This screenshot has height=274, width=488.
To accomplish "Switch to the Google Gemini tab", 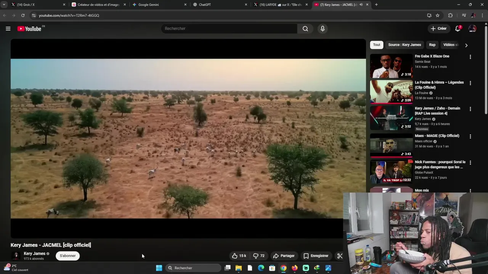I will pos(159,5).
